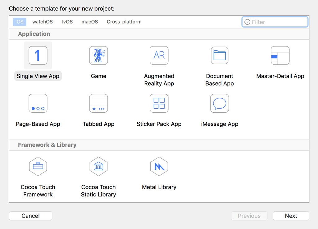Switch to the tvOS tab

pos(67,22)
